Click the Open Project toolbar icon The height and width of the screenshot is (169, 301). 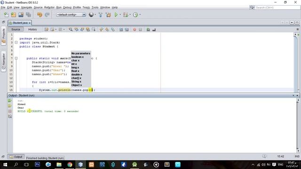click(21, 15)
